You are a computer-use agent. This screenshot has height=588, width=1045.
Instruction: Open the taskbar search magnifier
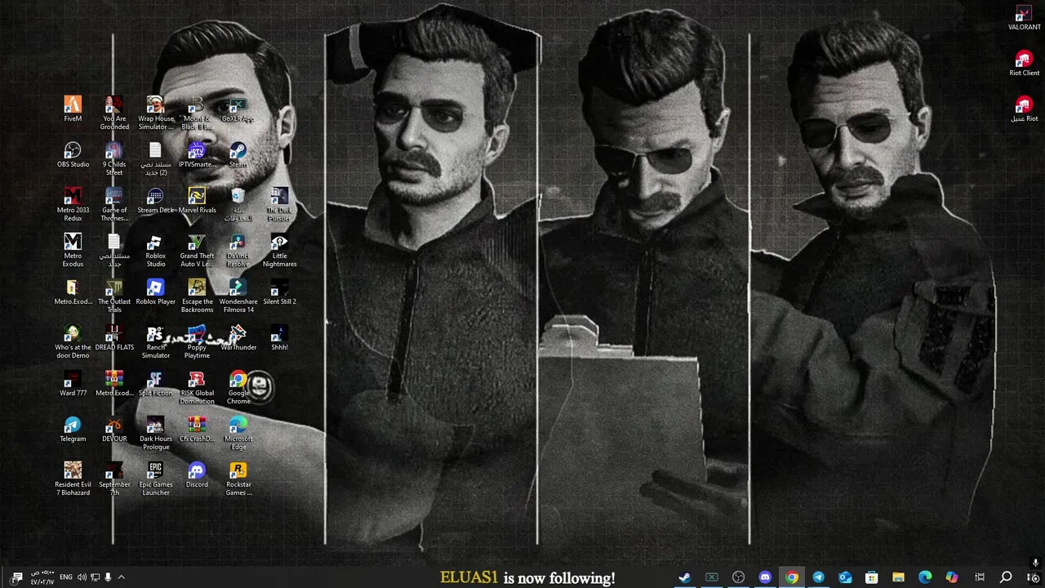(x=1006, y=577)
